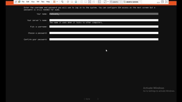Click the VMware library icon beside File

[19, 2]
